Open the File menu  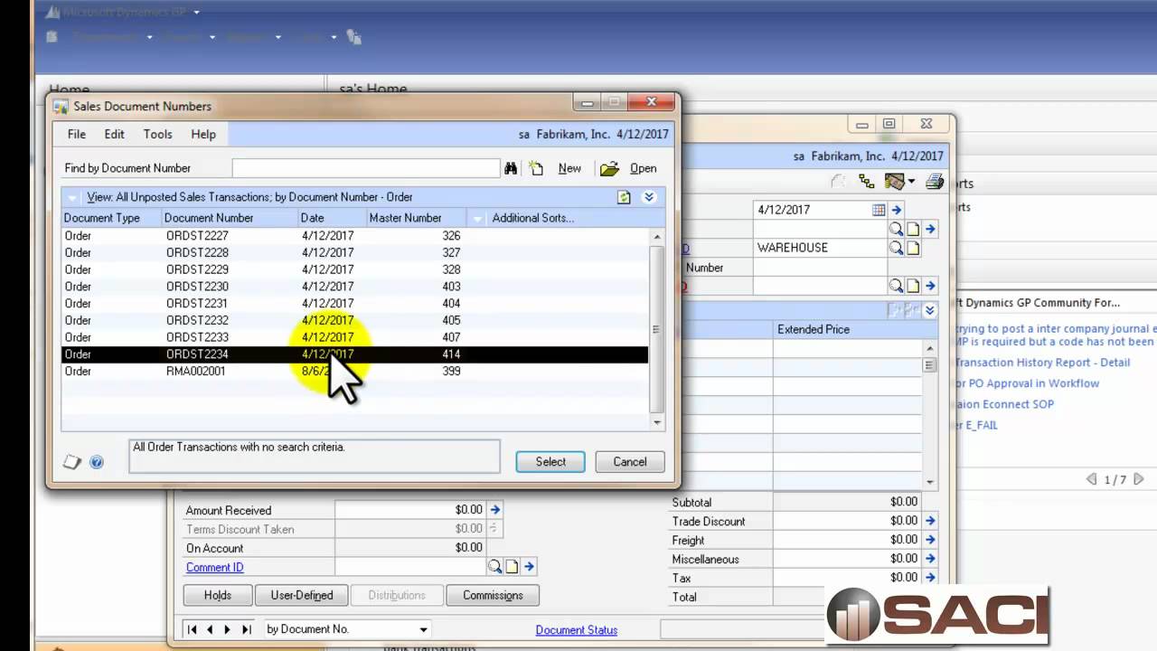(x=77, y=134)
